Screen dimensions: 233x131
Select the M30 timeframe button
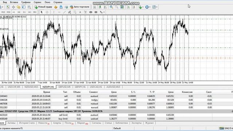(x=8, y=12)
